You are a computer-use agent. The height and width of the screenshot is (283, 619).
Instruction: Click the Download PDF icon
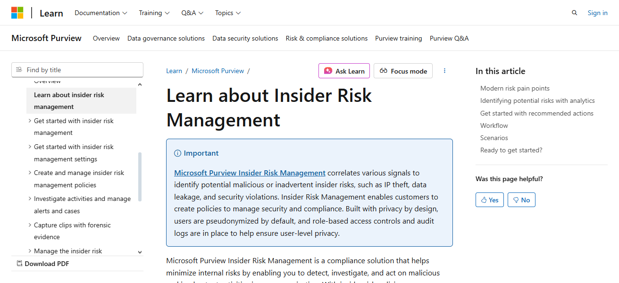pyautogui.click(x=19, y=263)
